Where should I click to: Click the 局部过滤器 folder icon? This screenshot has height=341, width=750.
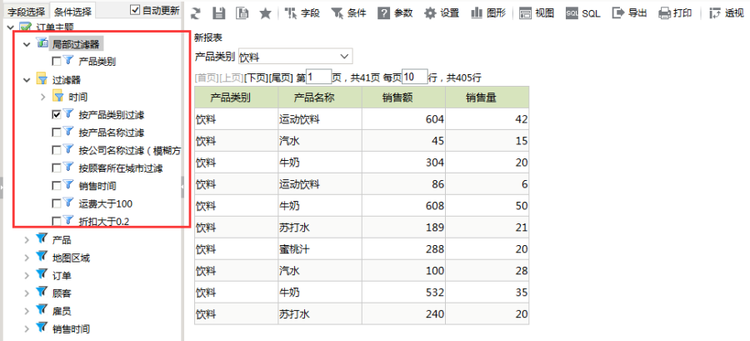pos(42,43)
